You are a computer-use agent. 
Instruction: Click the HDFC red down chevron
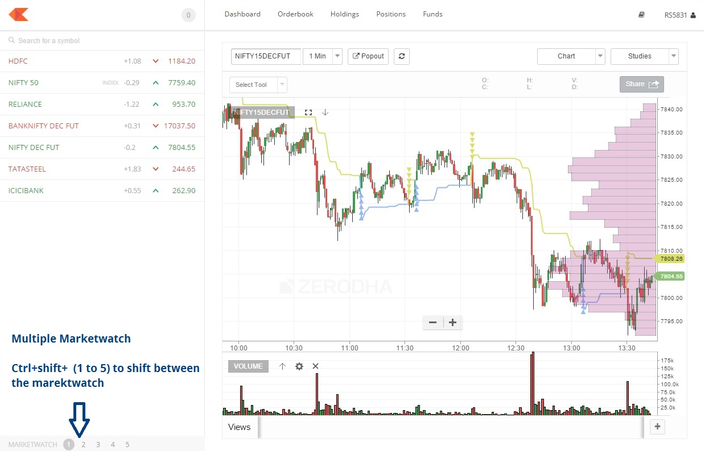(155, 61)
